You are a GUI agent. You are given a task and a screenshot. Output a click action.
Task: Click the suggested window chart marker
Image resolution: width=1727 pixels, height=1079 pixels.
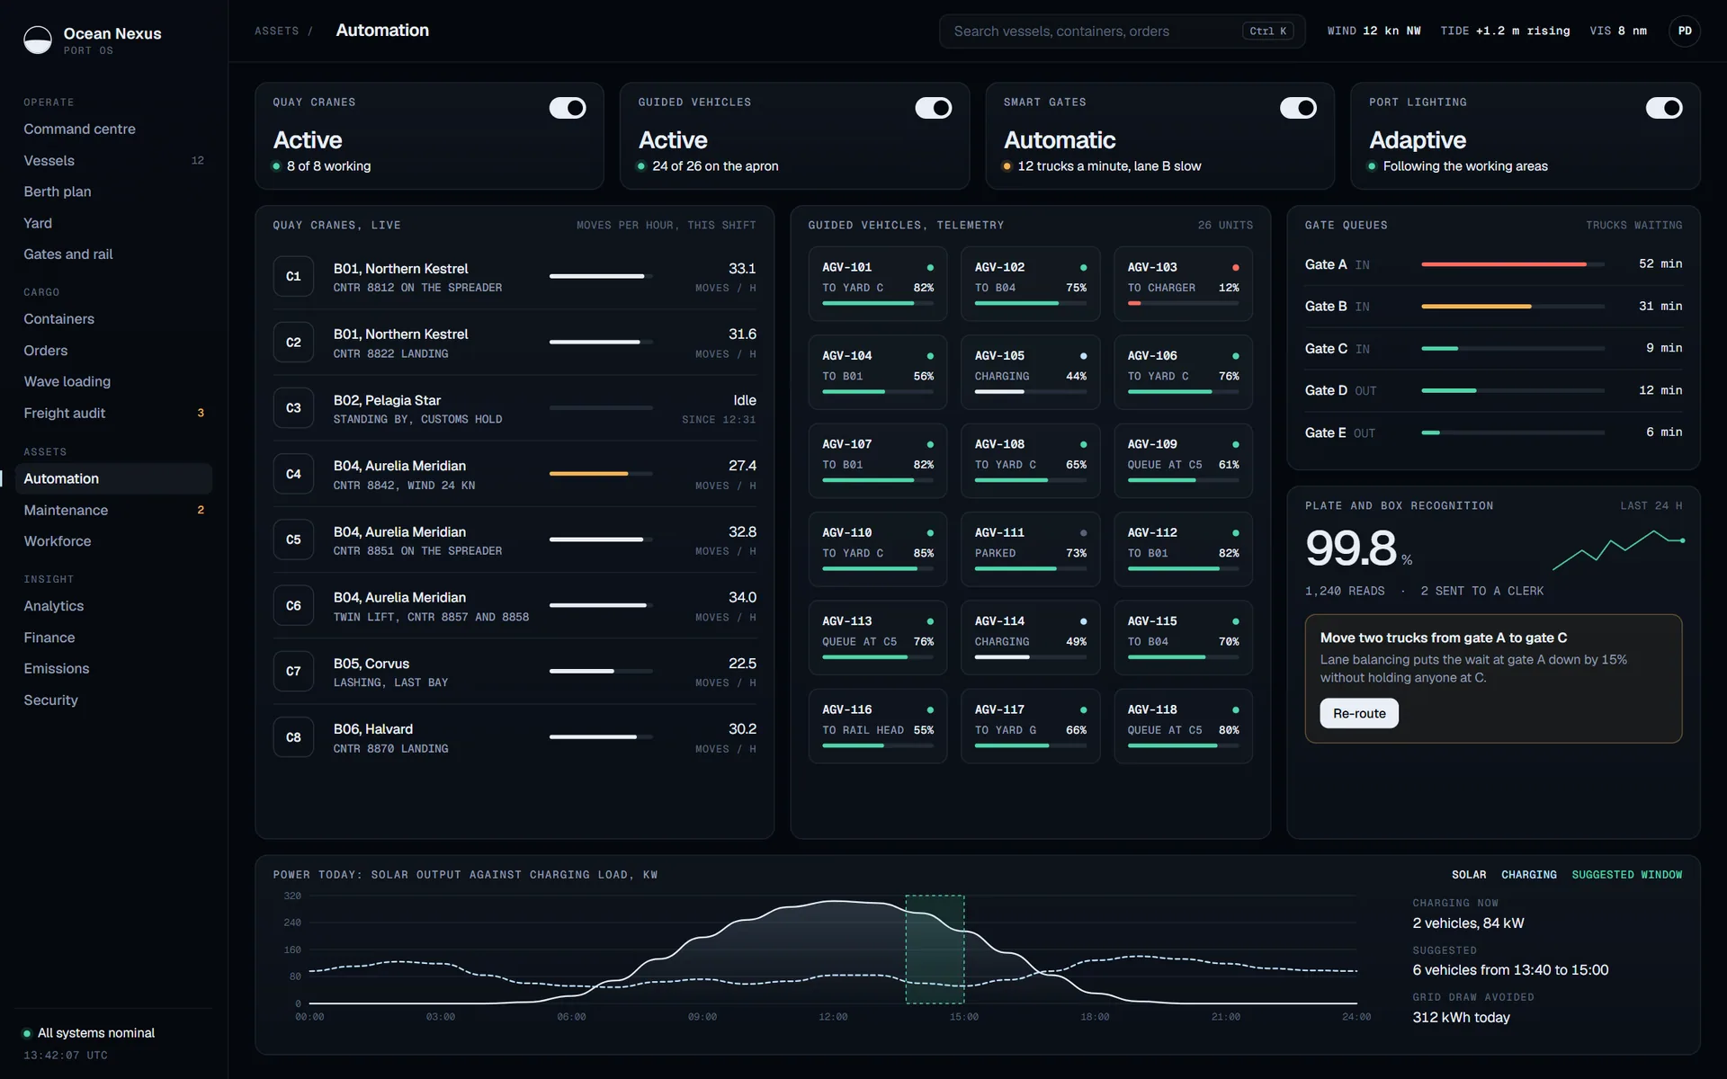pos(935,949)
